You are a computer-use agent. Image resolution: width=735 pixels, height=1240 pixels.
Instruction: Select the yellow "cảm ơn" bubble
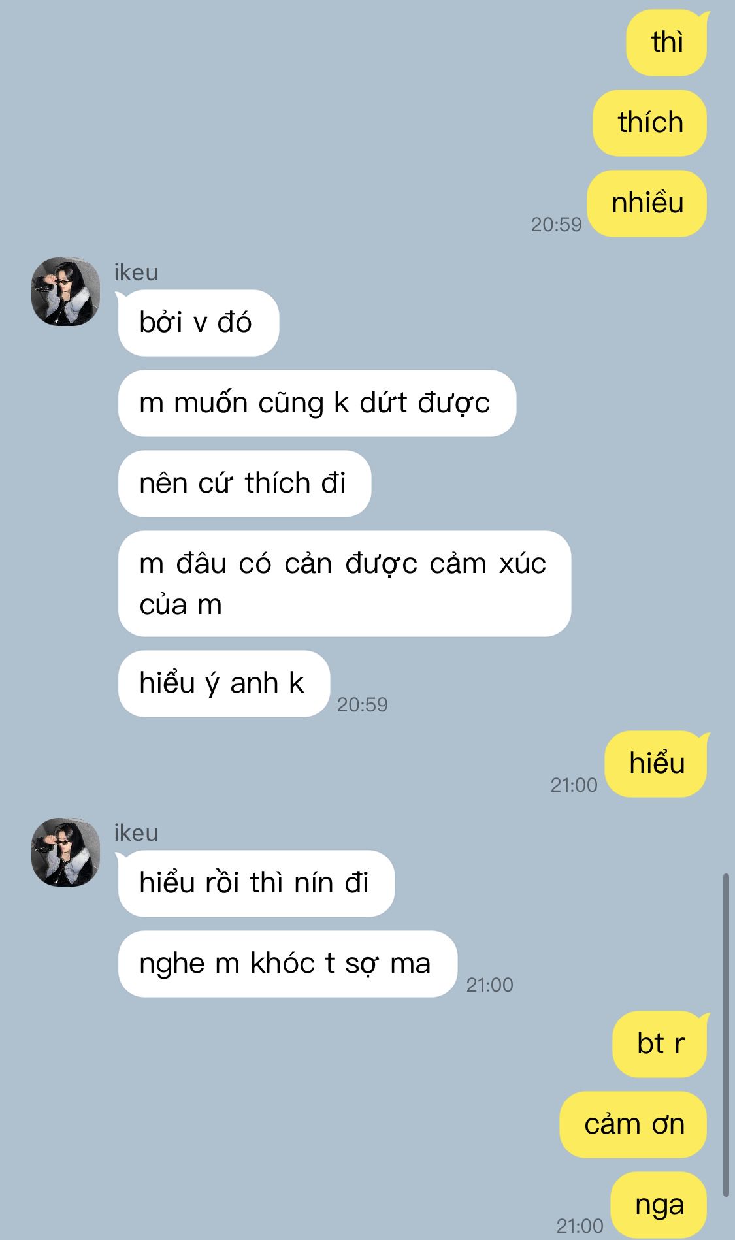click(634, 1124)
